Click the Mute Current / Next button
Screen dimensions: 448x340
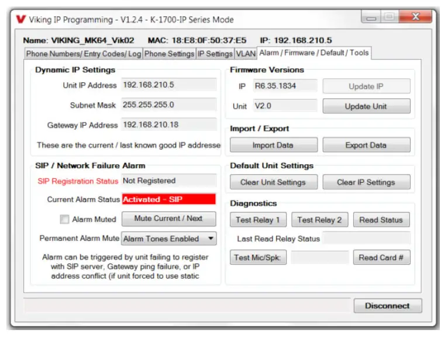[x=168, y=218]
